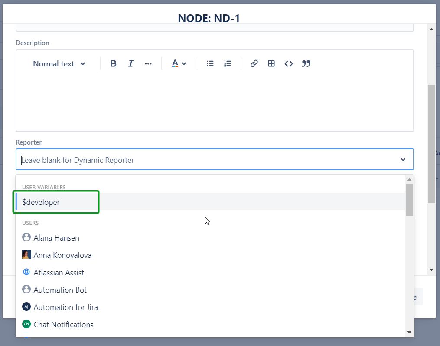The height and width of the screenshot is (346, 440).
Task: Insert a code snippet
Action: click(x=289, y=64)
